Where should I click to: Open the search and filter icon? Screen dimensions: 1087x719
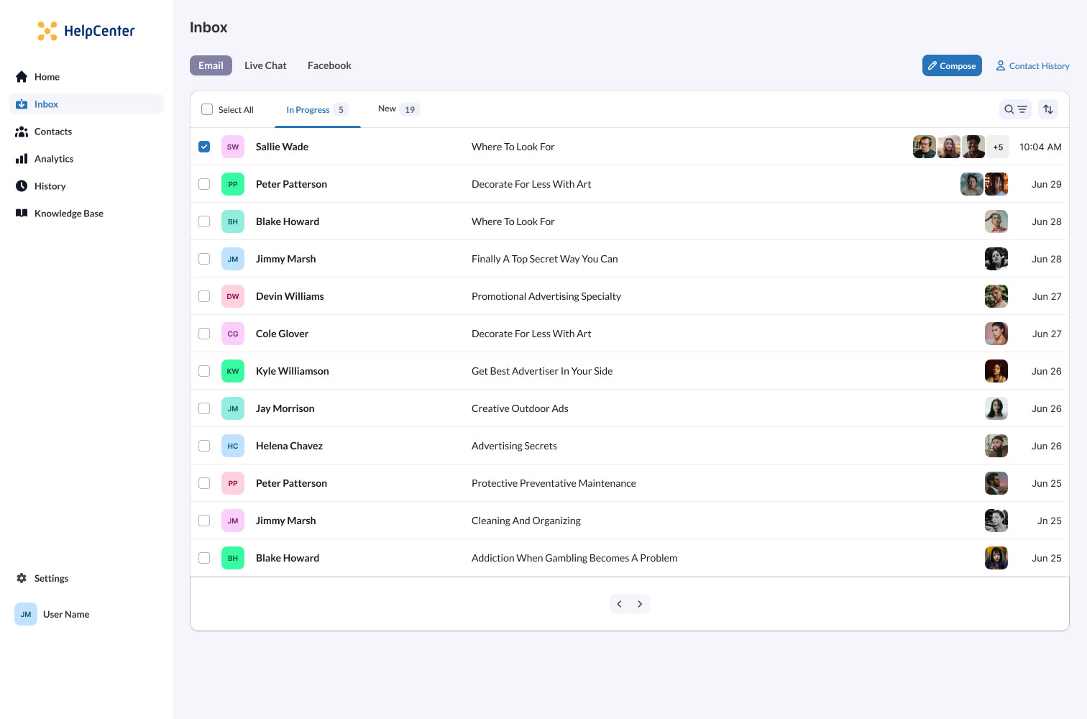(x=1016, y=109)
